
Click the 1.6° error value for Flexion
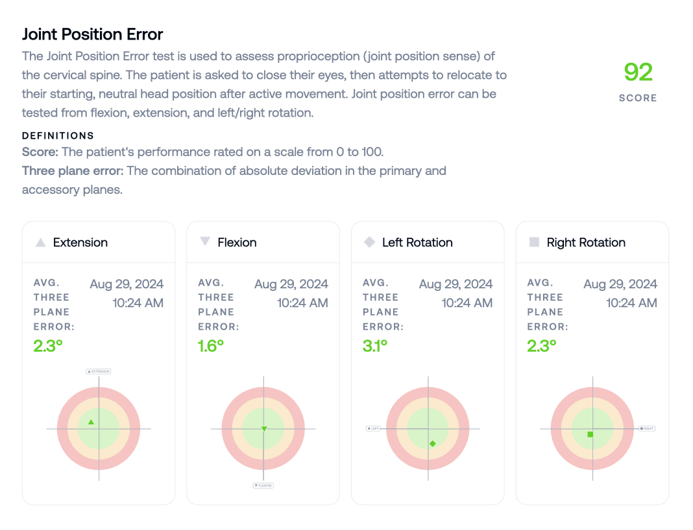pos(211,346)
